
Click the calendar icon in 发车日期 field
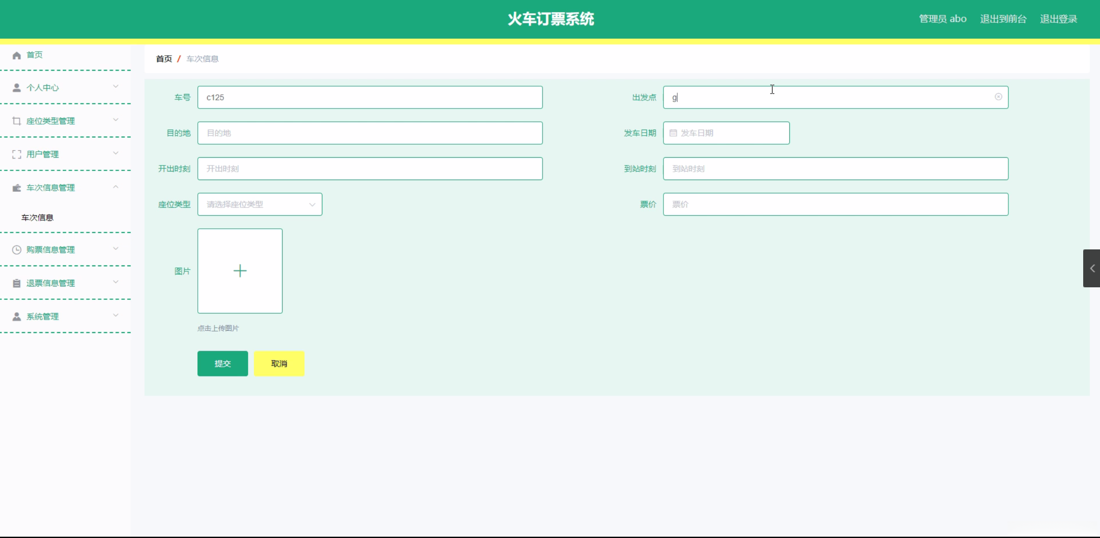coord(673,133)
